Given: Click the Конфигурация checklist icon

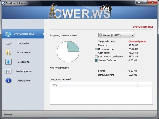Looking at the screenshot, I should point(8,71).
